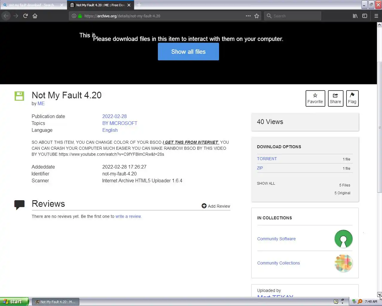Image resolution: width=382 pixels, height=306 pixels.
Task: Open the 2022-02-28 publication date link
Action: coord(115,116)
